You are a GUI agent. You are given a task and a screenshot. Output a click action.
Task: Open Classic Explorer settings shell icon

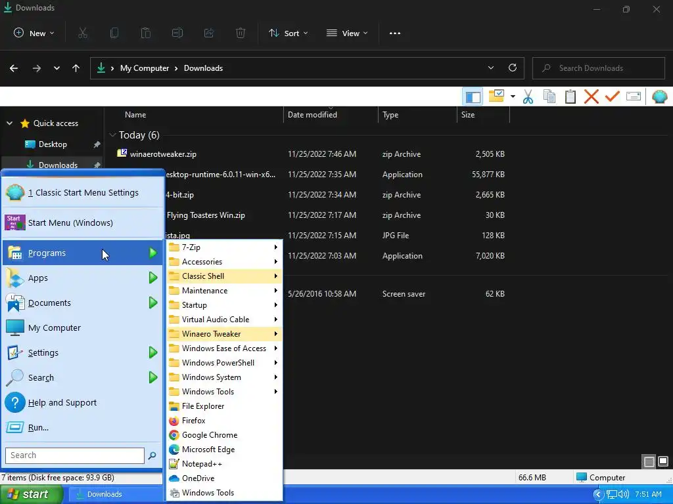(x=659, y=97)
